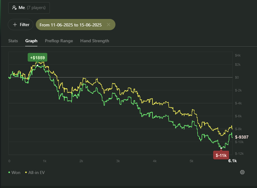Screen dimensions: 257x188
Task: Open the Preflop Range tab
Action: pos(59,41)
